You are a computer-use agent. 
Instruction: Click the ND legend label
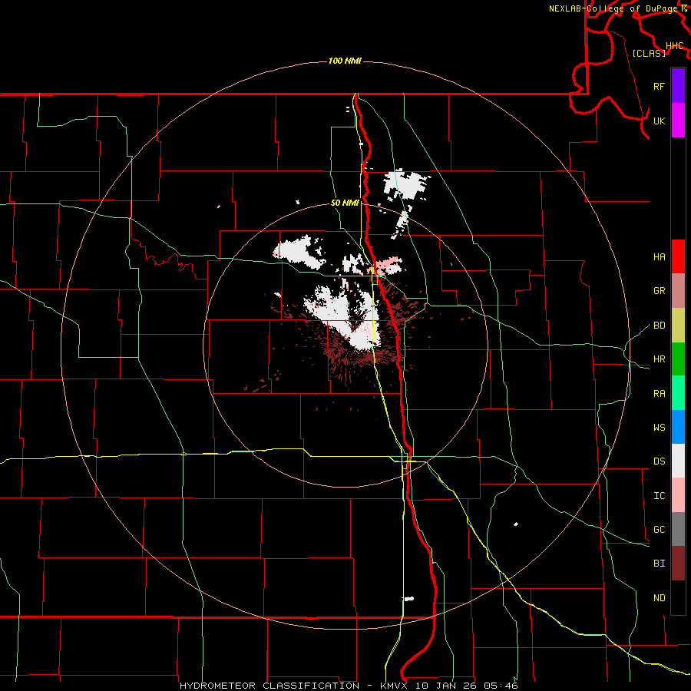click(x=659, y=598)
